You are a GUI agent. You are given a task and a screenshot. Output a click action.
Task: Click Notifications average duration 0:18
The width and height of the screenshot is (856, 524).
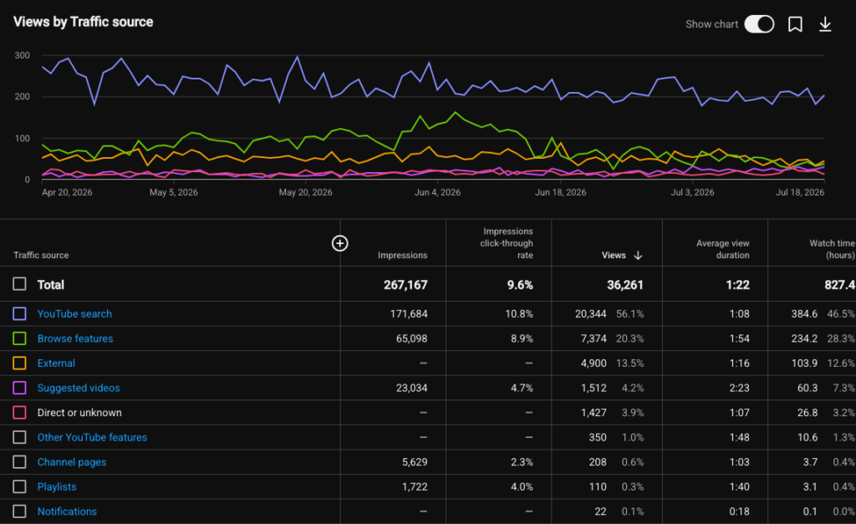pyautogui.click(x=739, y=511)
